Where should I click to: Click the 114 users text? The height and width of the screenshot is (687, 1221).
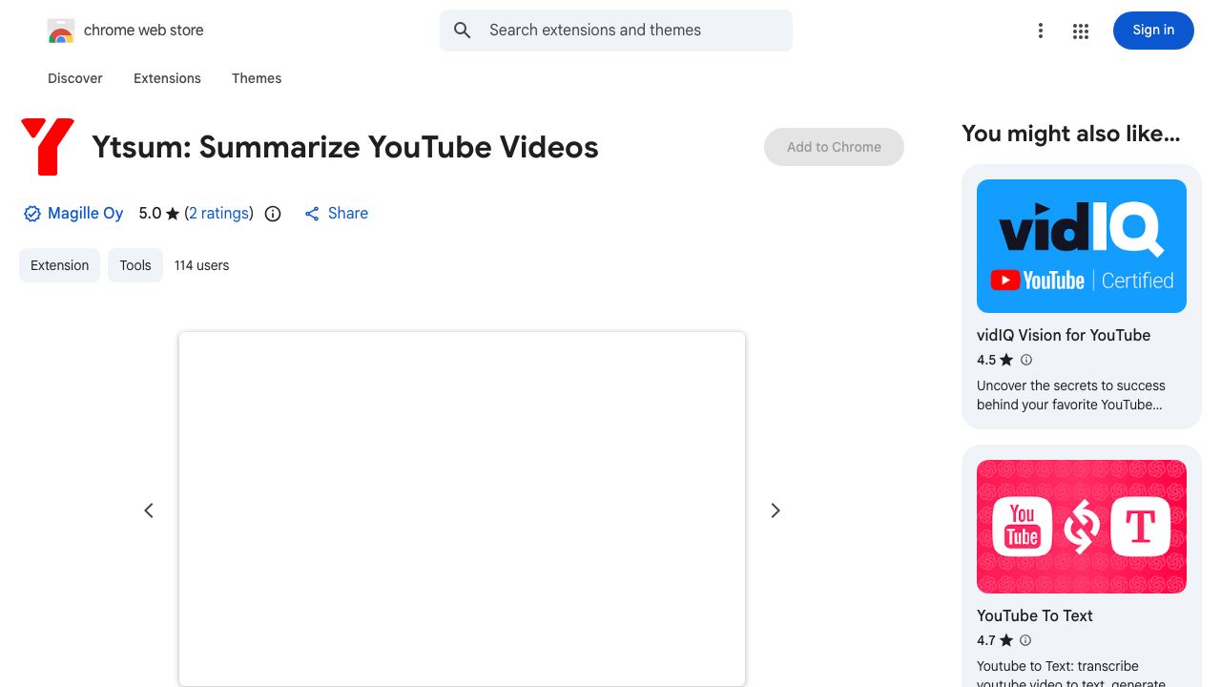tap(201, 265)
